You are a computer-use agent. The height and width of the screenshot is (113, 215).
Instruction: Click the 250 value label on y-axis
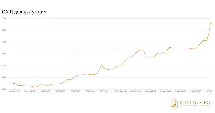(x=4, y=89)
